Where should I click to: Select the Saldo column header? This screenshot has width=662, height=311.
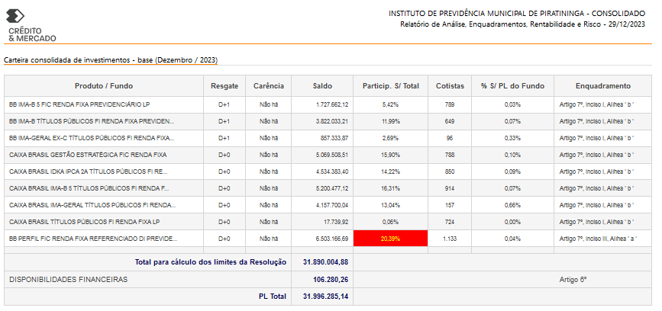[322, 86]
